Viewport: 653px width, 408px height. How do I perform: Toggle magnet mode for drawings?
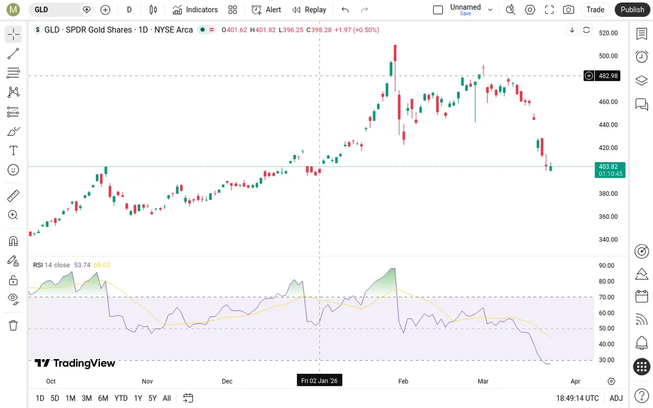[14, 241]
